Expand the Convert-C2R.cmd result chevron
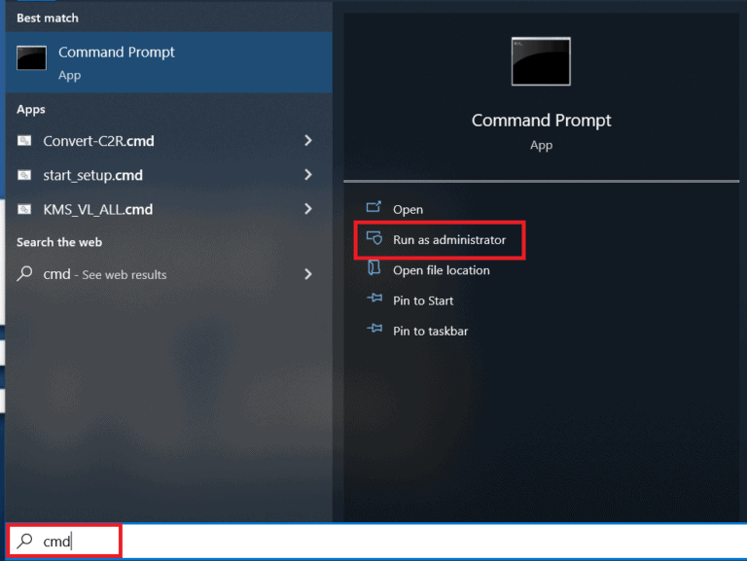This screenshot has width=747, height=561. coord(308,140)
